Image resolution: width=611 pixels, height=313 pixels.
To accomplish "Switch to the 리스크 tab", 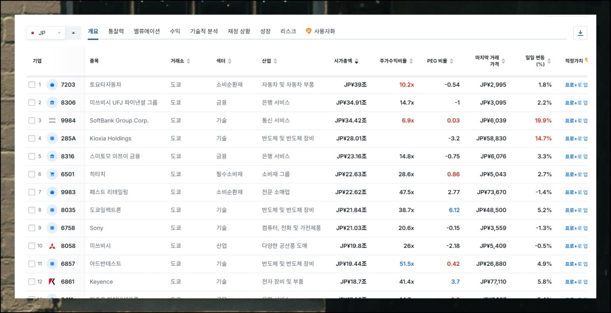I will coord(288,31).
